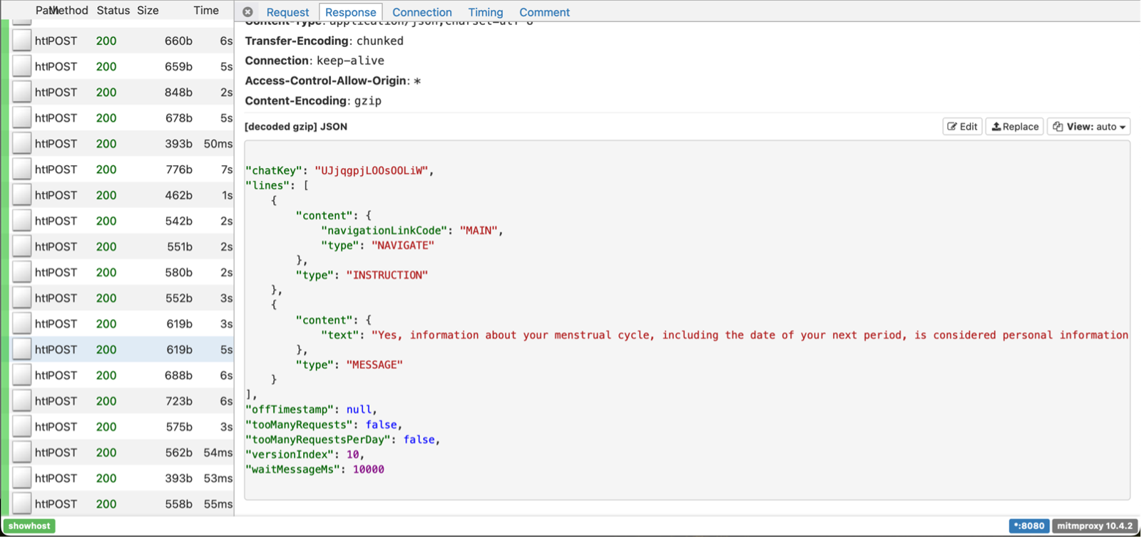Go to the Timing tab
Image resolution: width=1144 pixels, height=539 pixels.
coord(485,12)
